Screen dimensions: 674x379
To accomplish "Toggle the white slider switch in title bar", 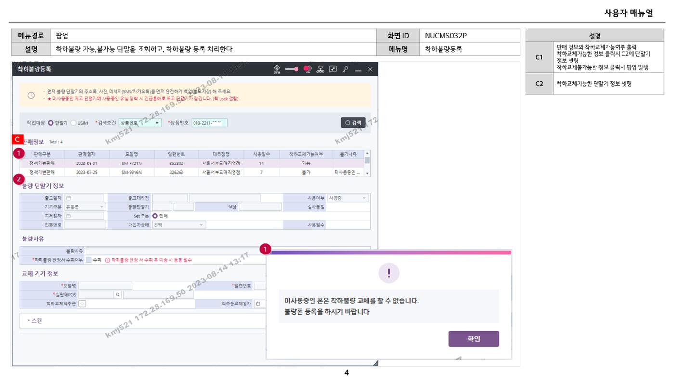I will (x=292, y=69).
